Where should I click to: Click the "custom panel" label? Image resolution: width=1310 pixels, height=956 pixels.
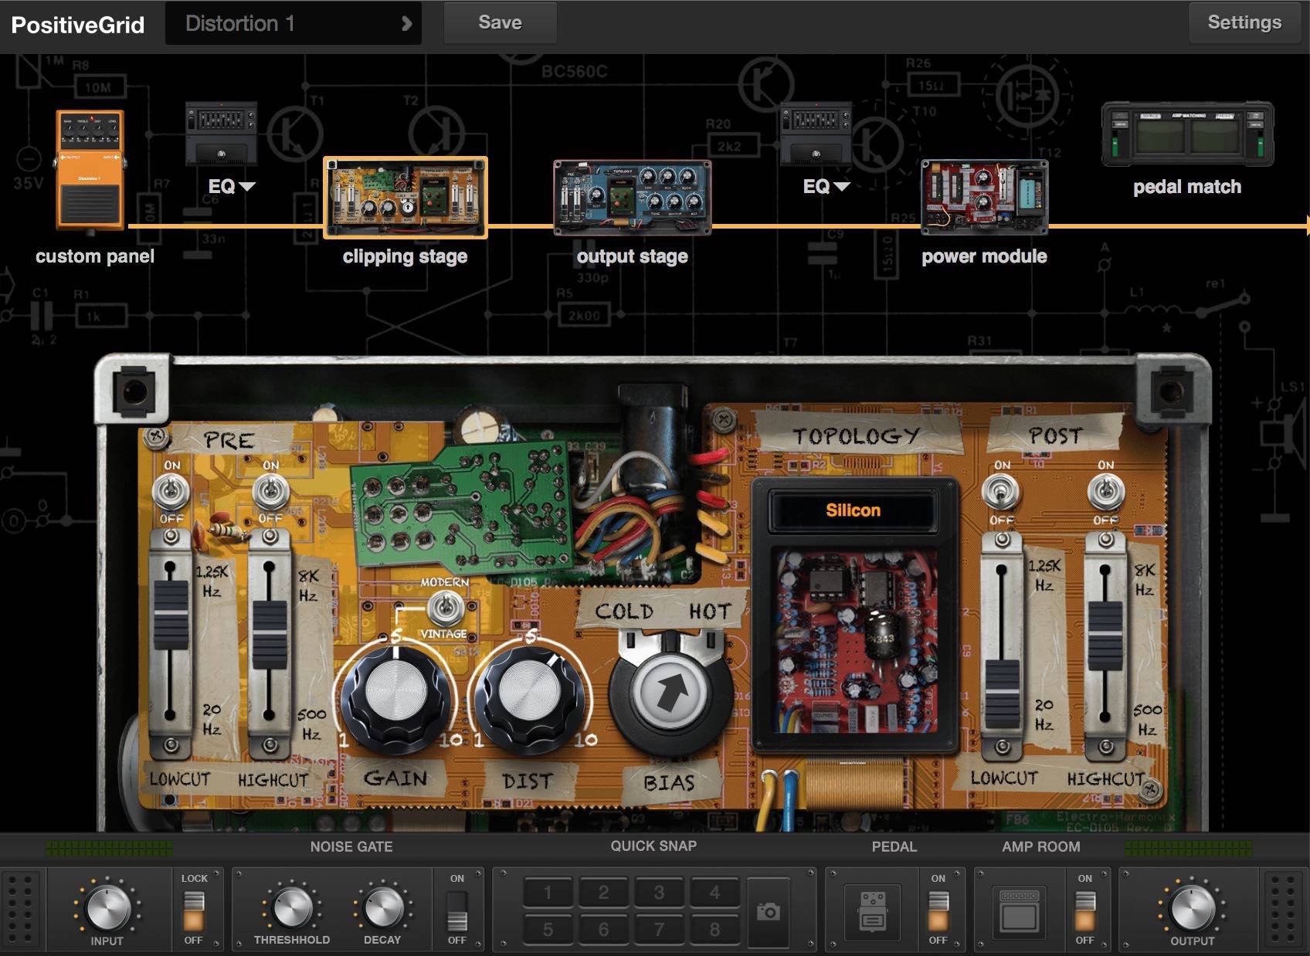tap(95, 256)
